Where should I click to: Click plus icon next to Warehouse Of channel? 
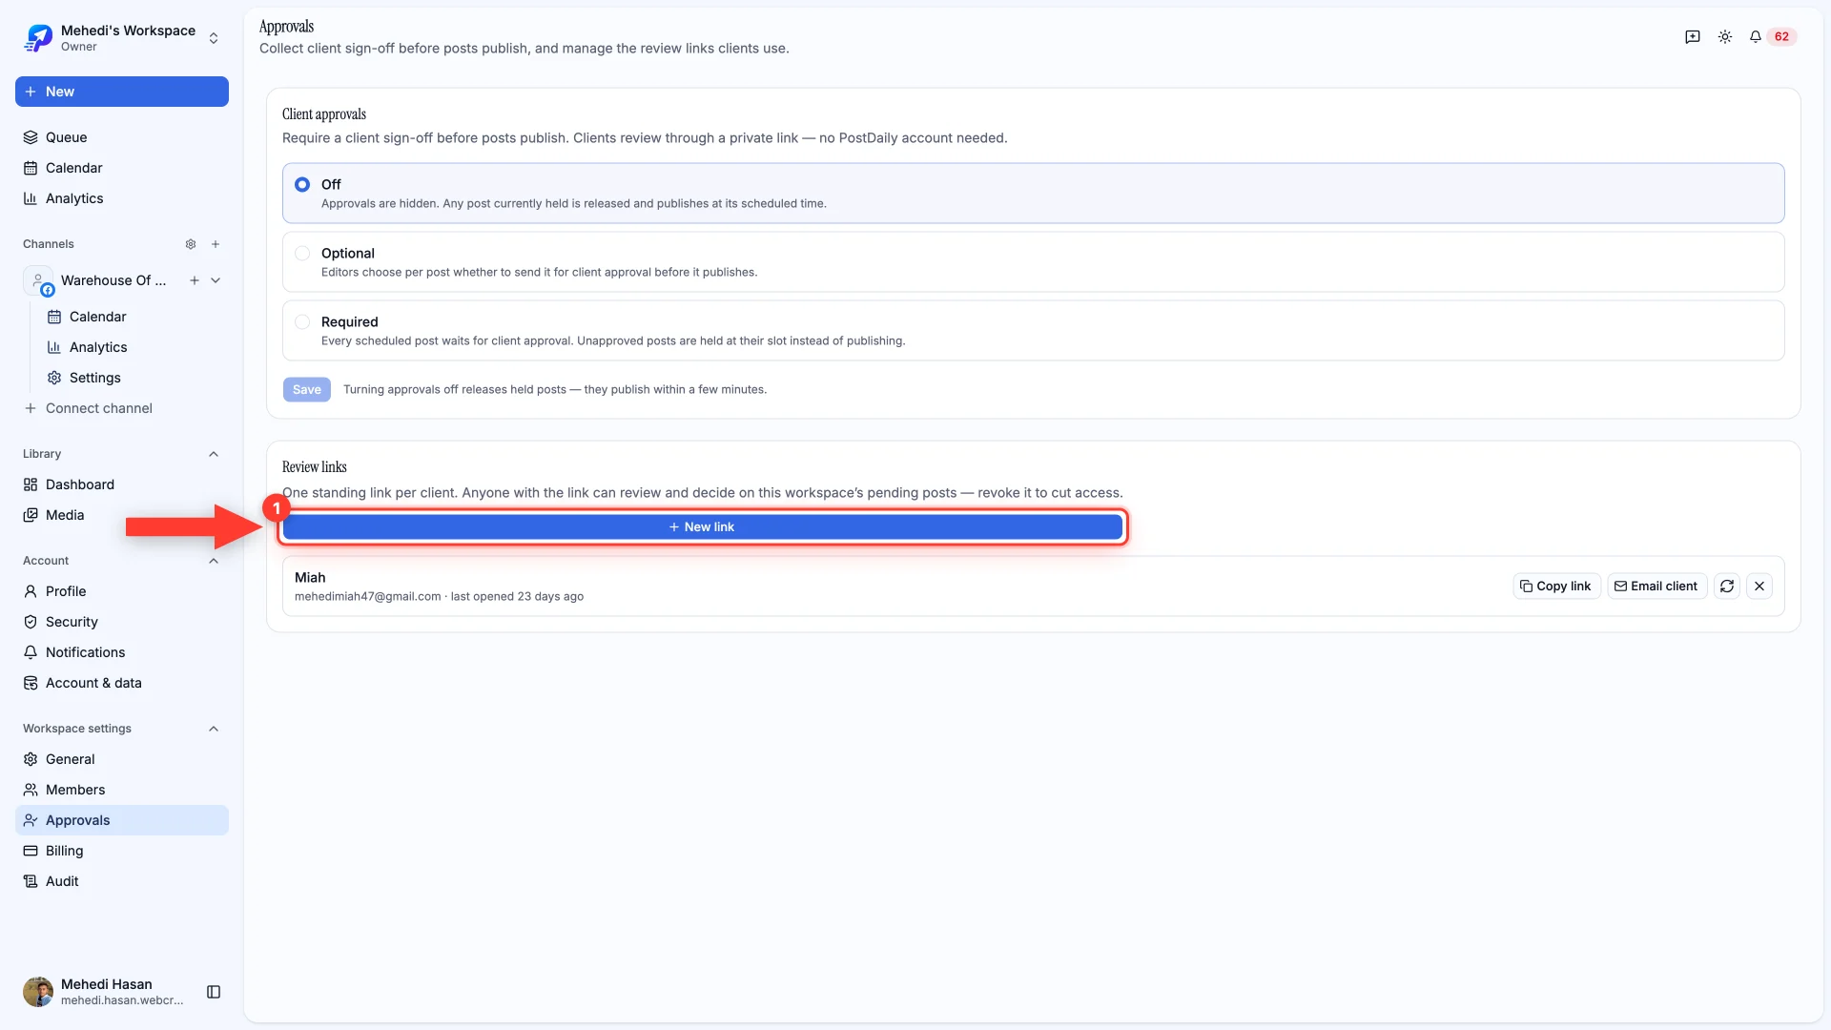195,280
